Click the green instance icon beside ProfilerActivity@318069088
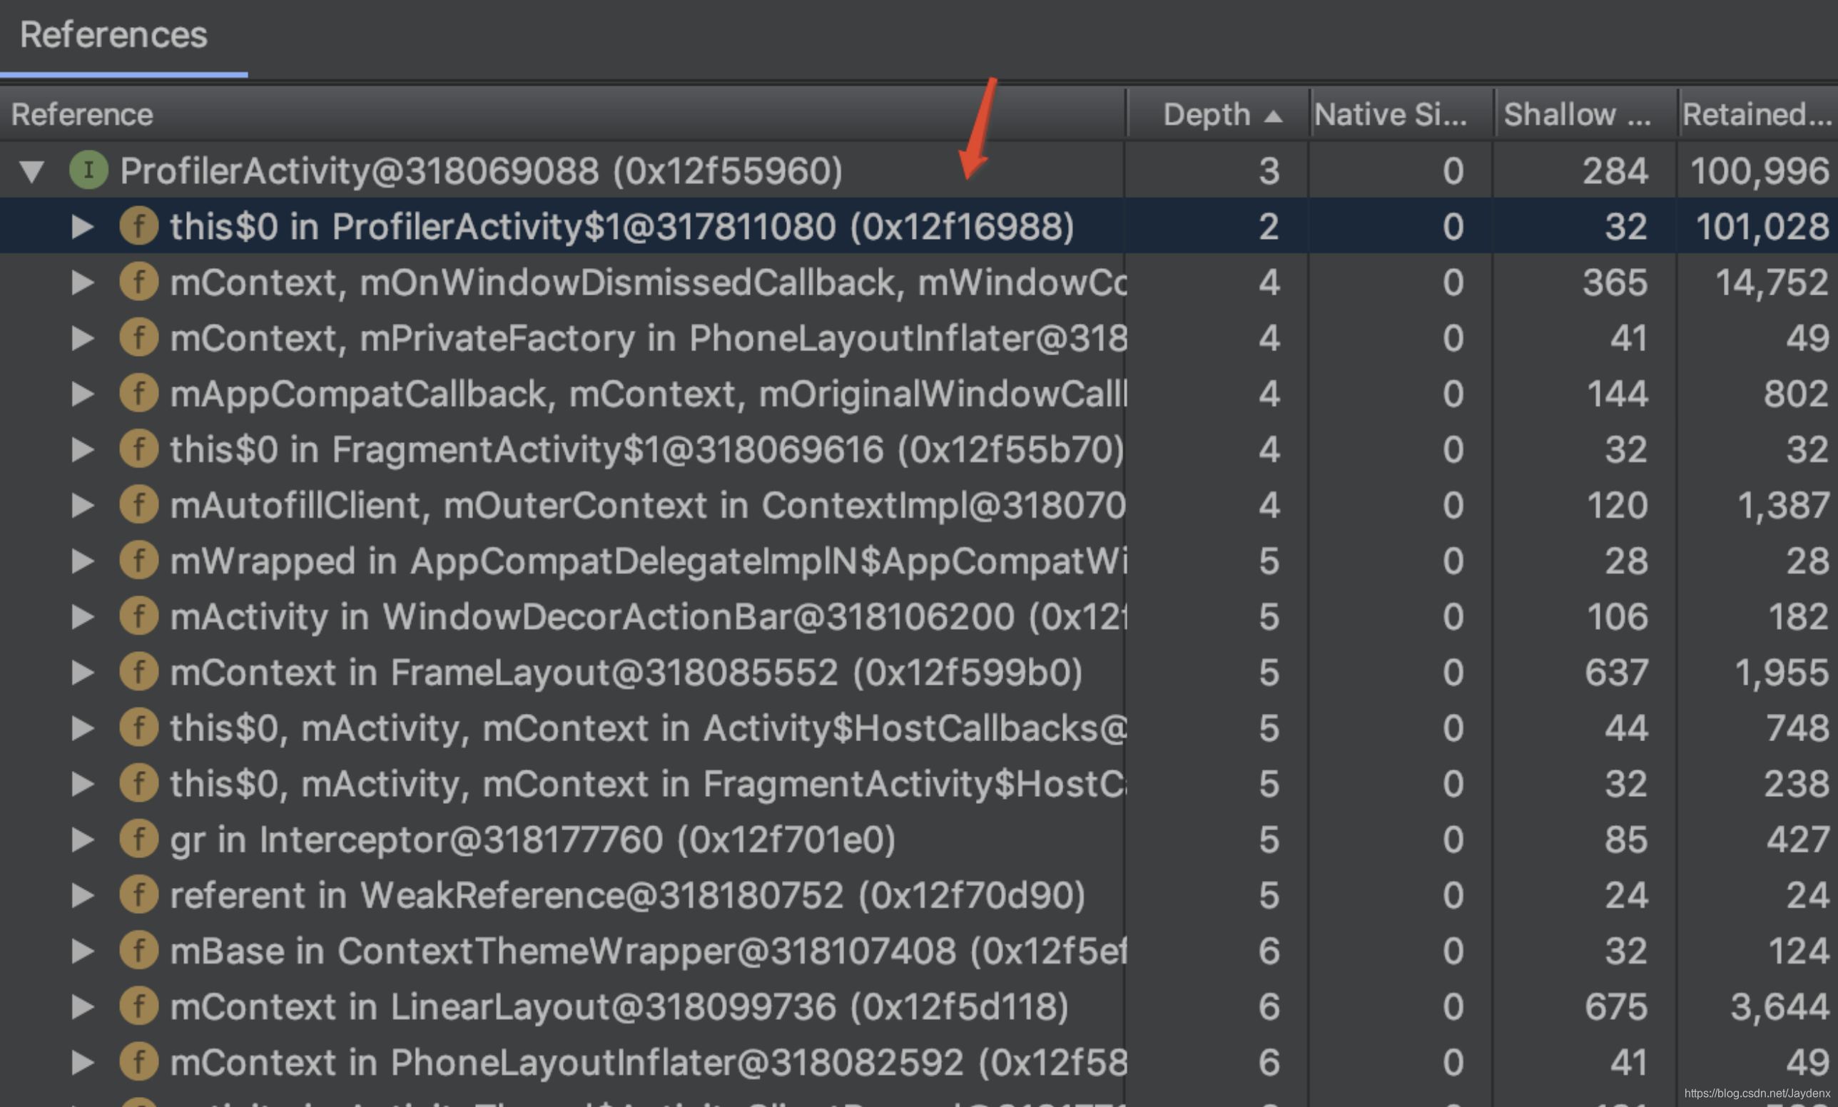 88,170
